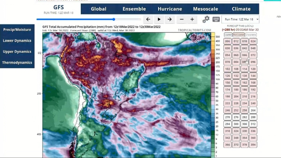Select forecast hour 120
The height and width of the screenshot is (158, 281).
pos(253,69)
